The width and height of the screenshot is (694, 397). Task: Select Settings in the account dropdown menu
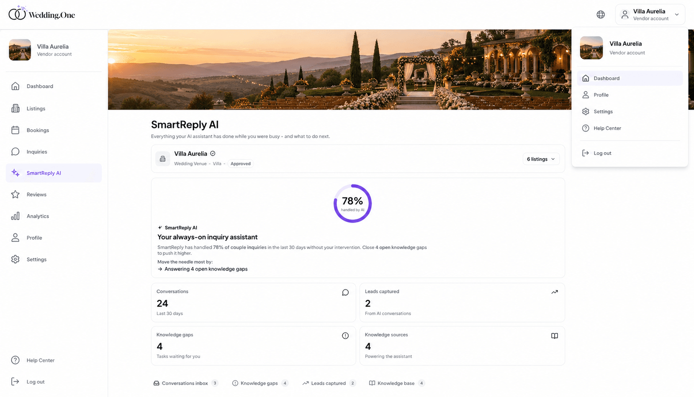[630, 112]
